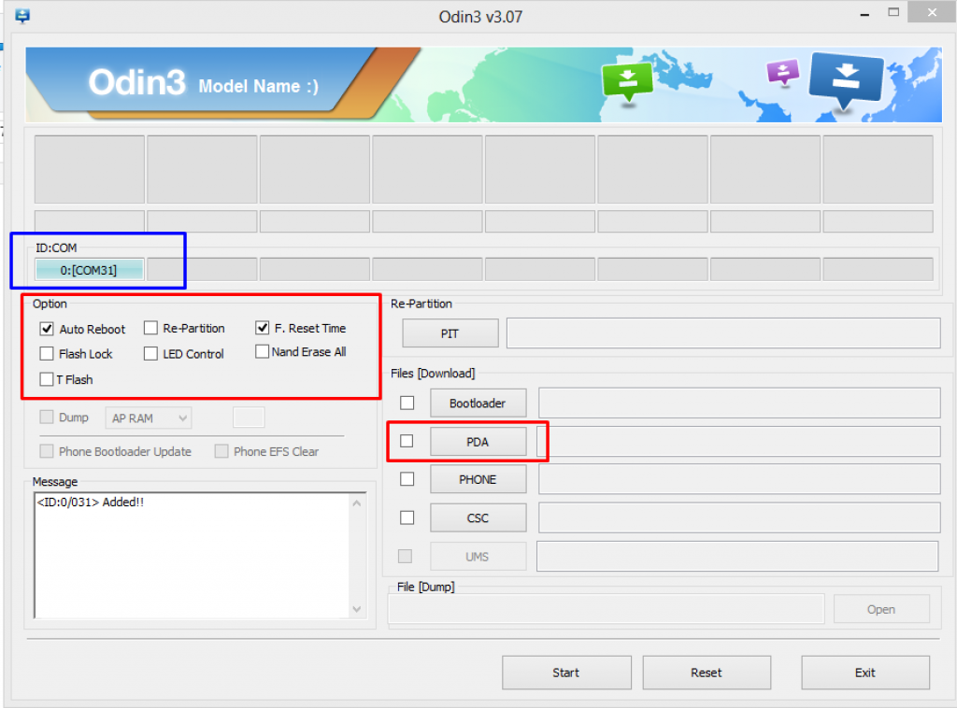Disable the Auto Reboot option
The image size is (957, 708).
[47, 328]
